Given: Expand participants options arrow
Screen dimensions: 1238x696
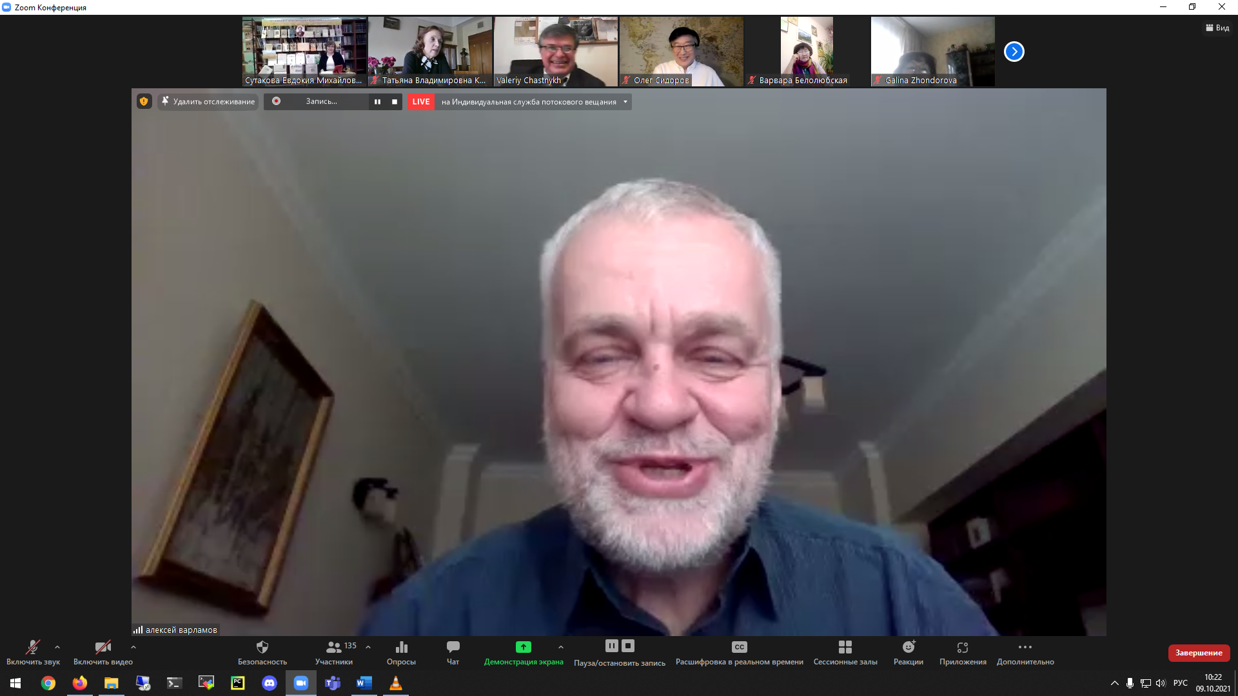Looking at the screenshot, I should pyautogui.click(x=368, y=647).
